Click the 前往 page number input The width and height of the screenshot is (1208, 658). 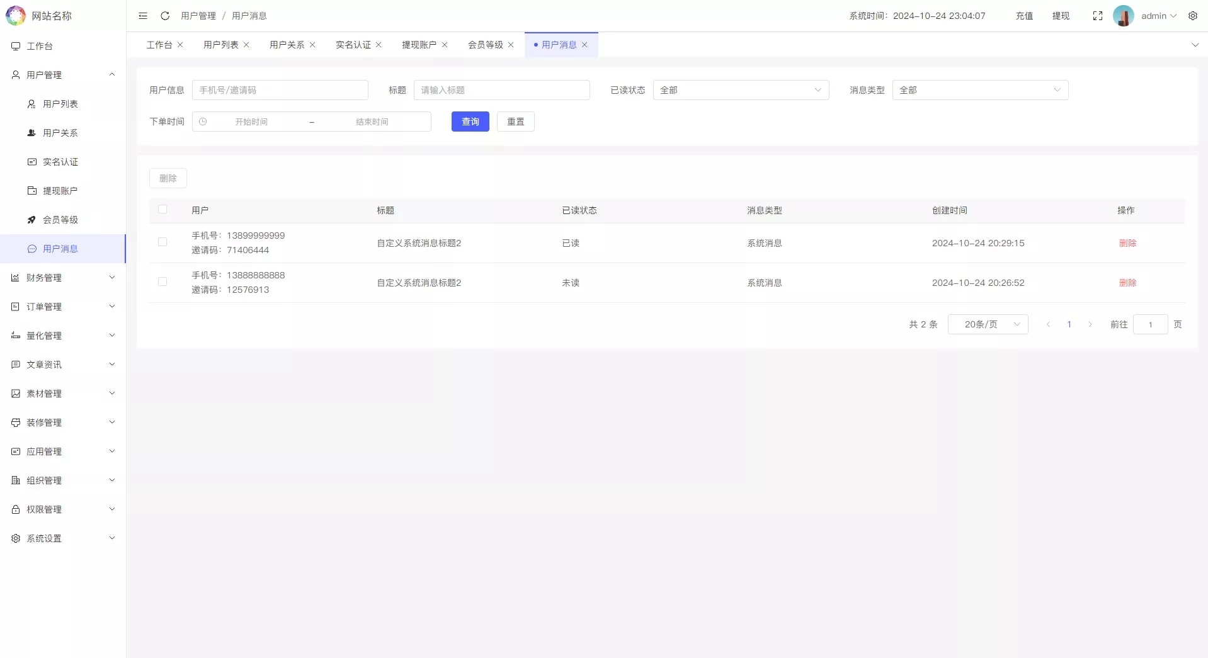(1151, 324)
